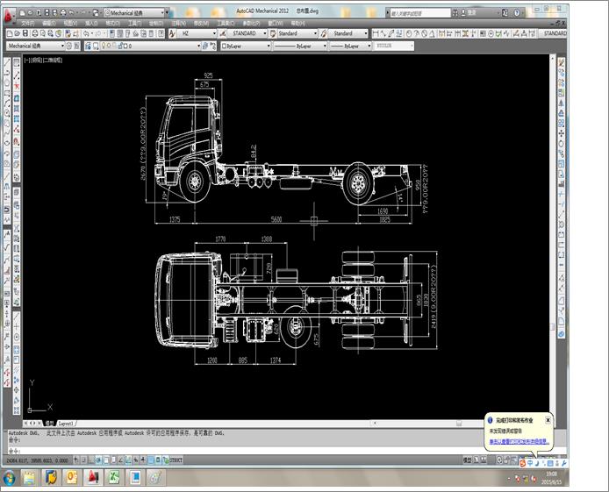Select the Line tool in draw toolbar
Image resolution: width=609 pixels, height=492 pixels.
[7, 62]
